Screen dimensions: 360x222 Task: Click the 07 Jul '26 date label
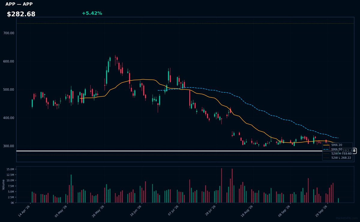pyautogui.click(x=173, y=211)
